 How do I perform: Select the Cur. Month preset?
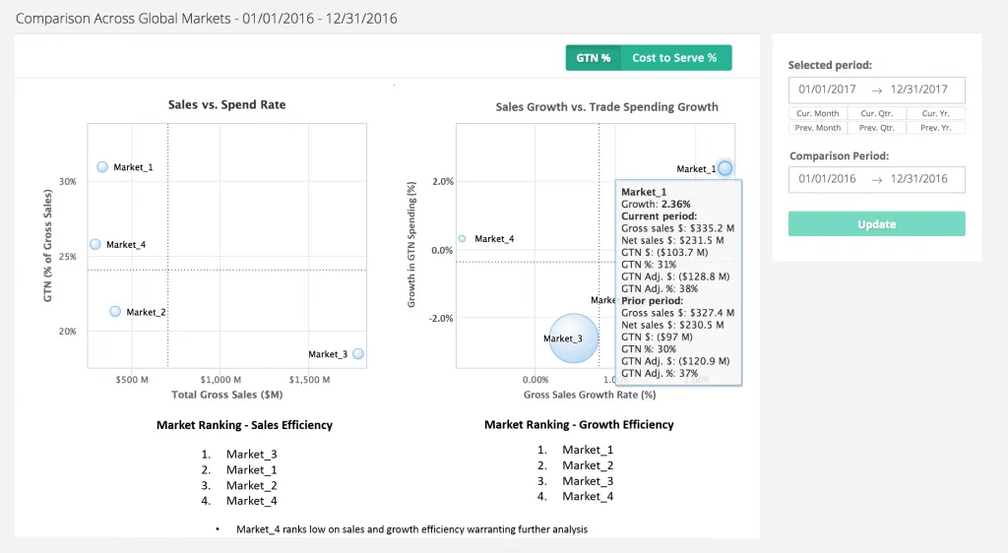(x=817, y=114)
